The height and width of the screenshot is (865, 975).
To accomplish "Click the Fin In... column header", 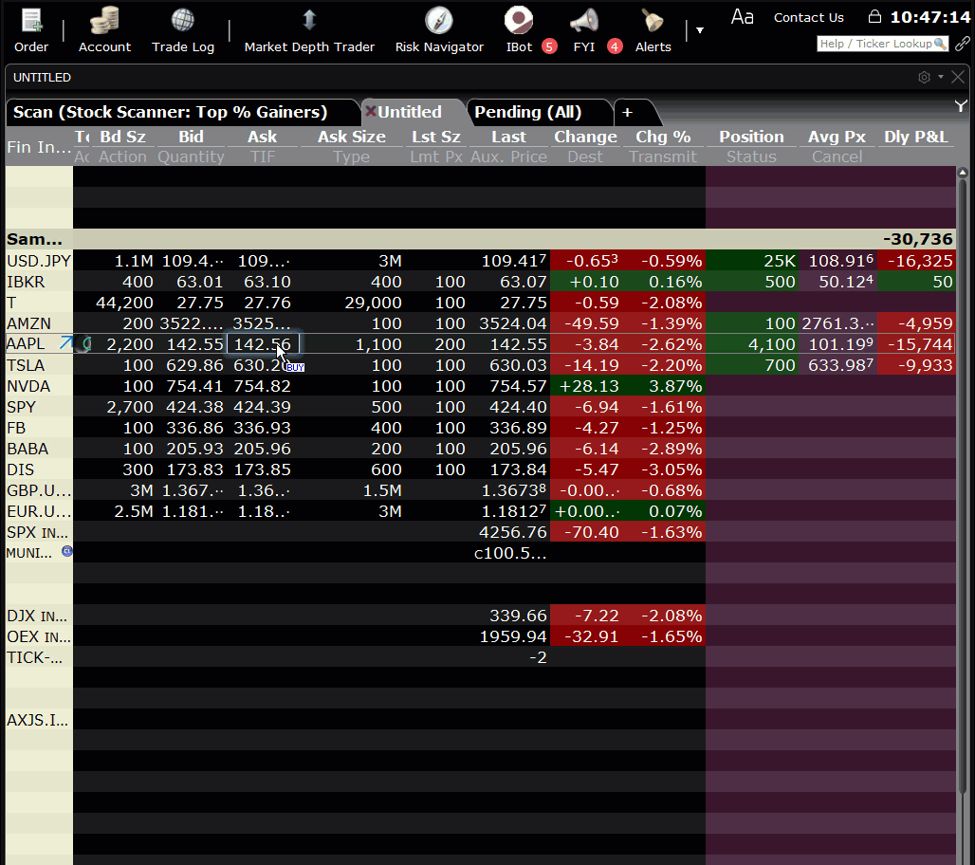I will pos(39,147).
